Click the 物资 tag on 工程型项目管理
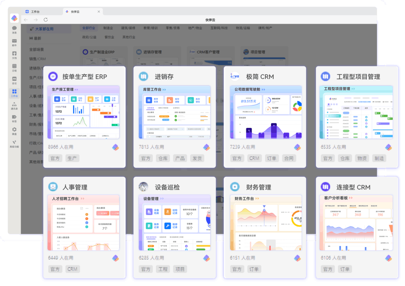405x286 pixels. (x=362, y=158)
